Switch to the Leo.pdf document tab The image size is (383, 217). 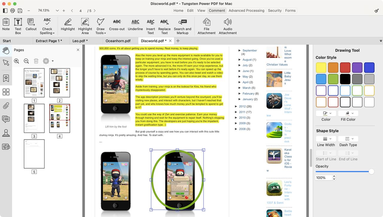pos(80,41)
